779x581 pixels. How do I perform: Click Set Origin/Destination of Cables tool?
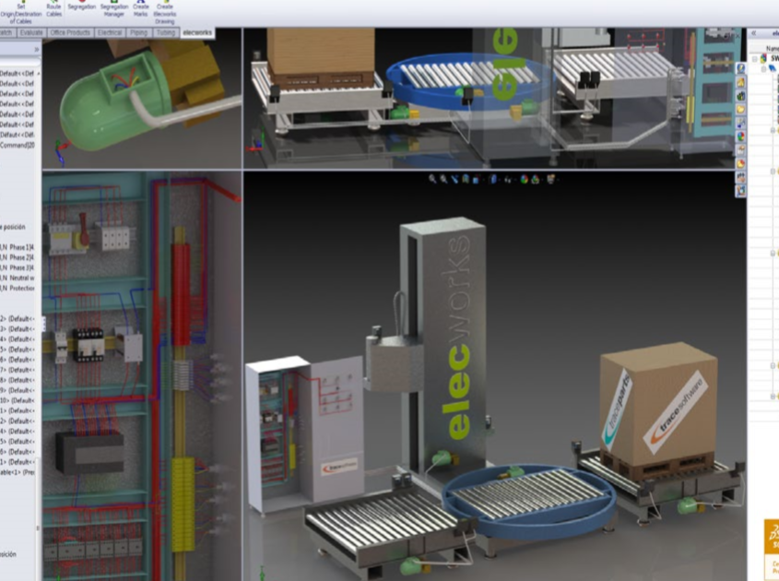20,12
